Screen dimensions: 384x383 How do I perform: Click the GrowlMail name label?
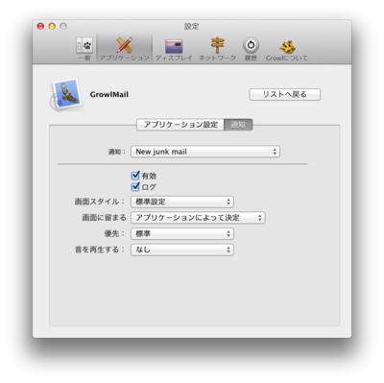109,95
